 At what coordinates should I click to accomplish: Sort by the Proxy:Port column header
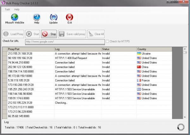point(30,49)
